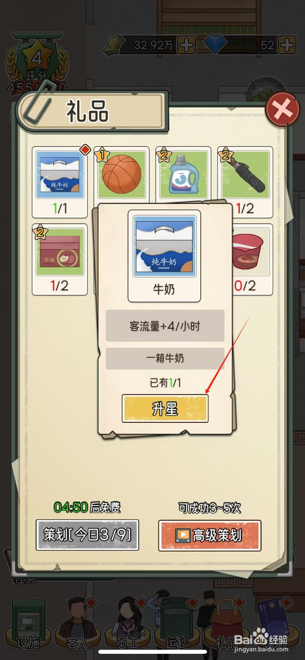
Task: Select the laundry detergent gift item
Action: pos(183,174)
